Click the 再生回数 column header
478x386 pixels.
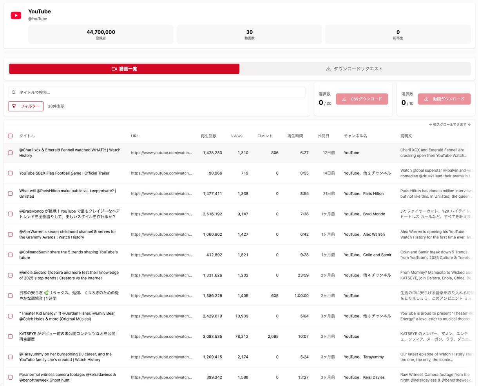(x=208, y=136)
